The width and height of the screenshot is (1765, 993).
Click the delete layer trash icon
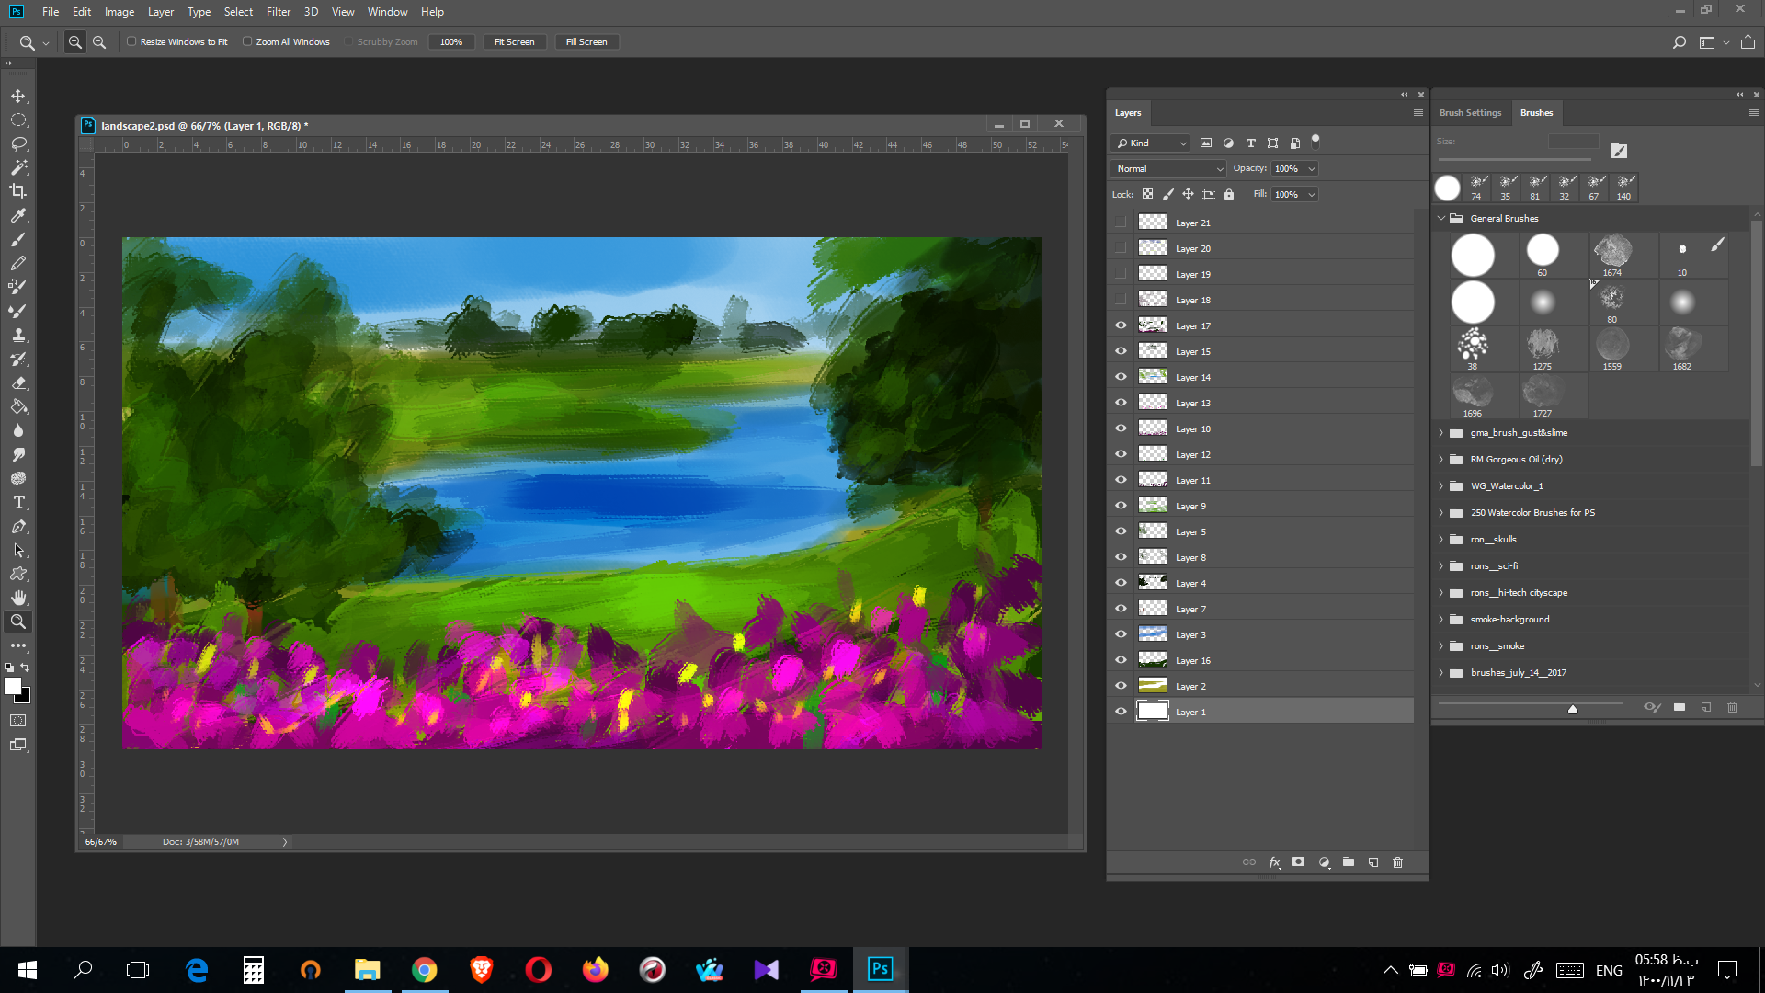[1397, 862]
